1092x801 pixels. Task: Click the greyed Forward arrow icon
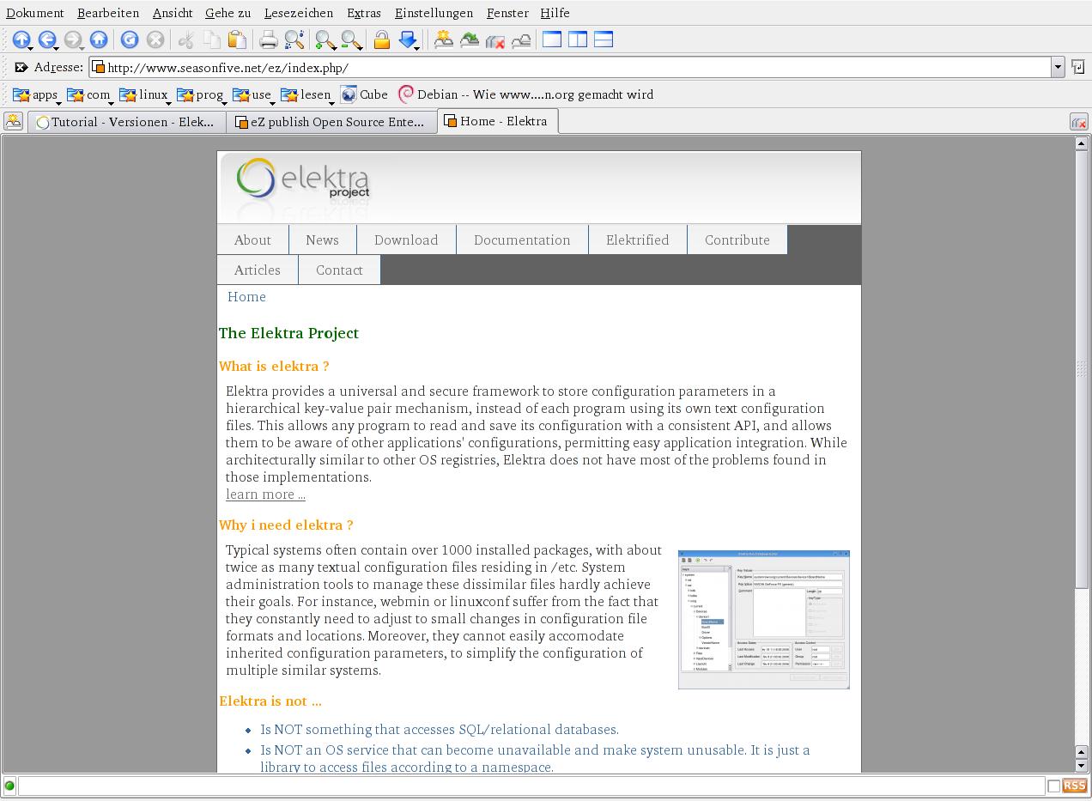coord(73,39)
